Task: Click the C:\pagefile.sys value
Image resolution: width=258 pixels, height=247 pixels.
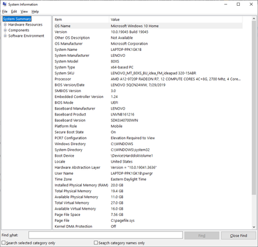Action: (123, 221)
